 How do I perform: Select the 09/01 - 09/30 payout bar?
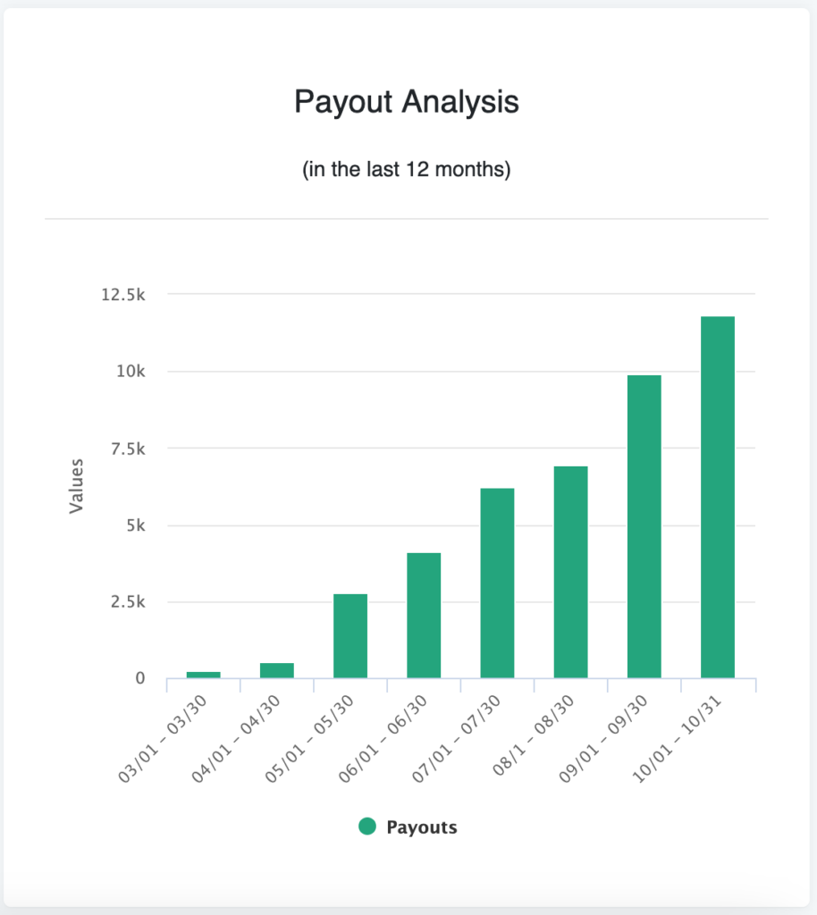pos(644,526)
